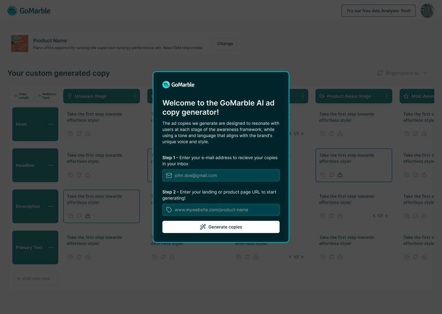The width and height of the screenshot is (442, 314).
Task: Focus the e-mail address input field
Action: pyautogui.click(x=221, y=175)
